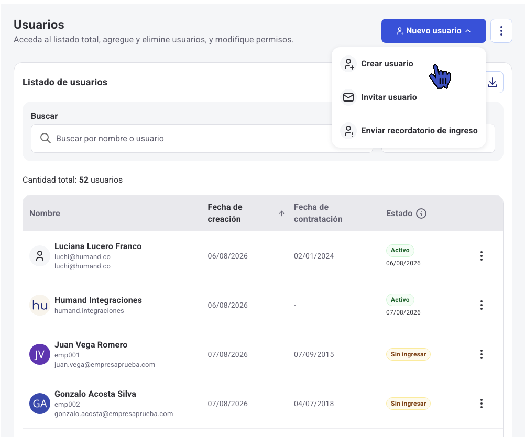This screenshot has height=437, width=525.
Task: Click the Fecha de contratación column header
Action: coord(318,213)
